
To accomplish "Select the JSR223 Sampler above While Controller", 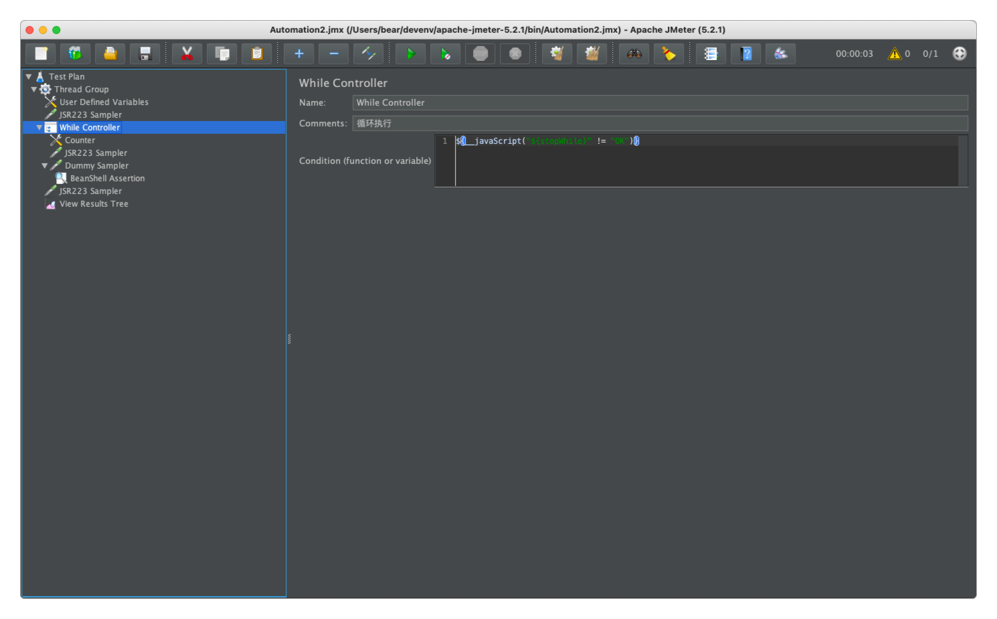I will click(90, 115).
